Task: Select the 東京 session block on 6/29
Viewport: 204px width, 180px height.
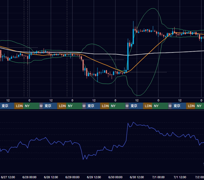Action: coord(93,106)
